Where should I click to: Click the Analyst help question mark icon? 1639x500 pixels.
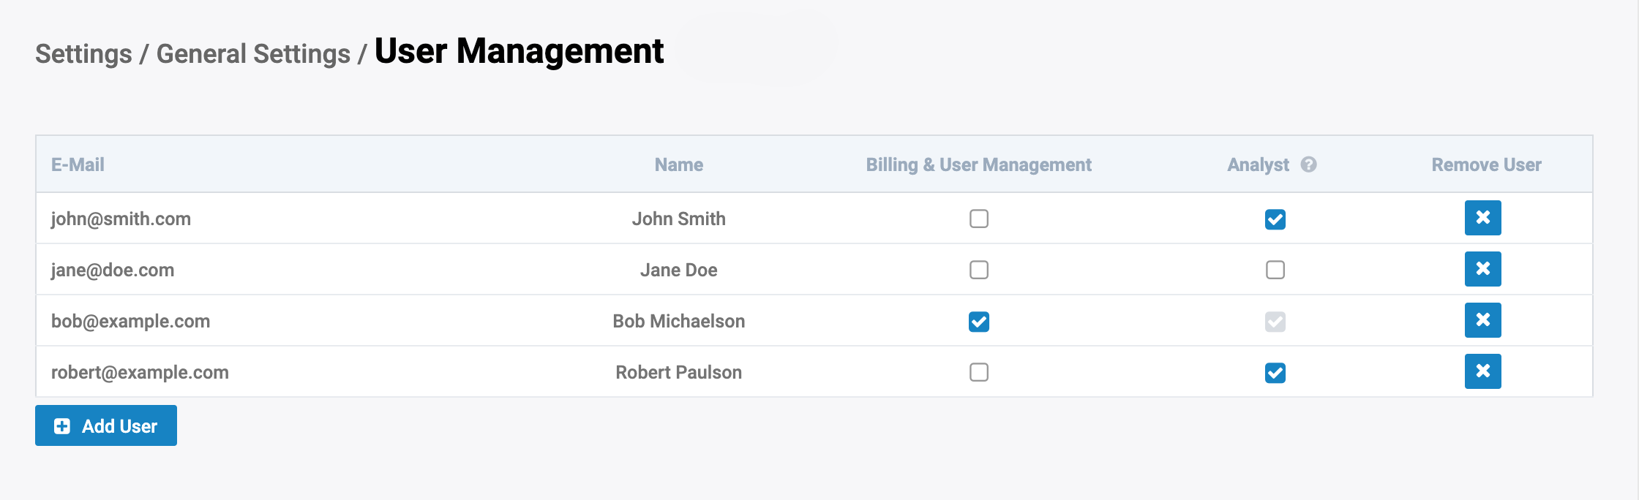tap(1308, 164)
